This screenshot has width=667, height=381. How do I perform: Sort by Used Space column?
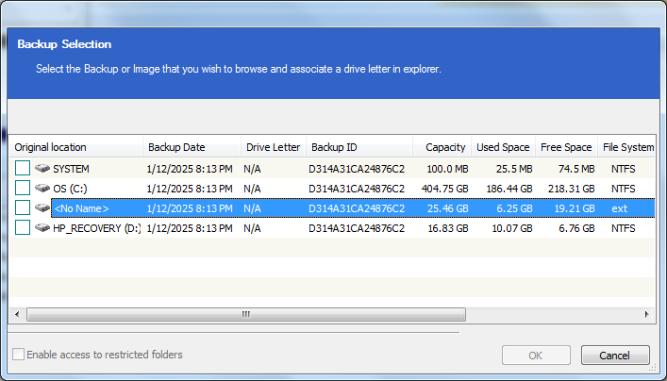(x=502, y=147)
